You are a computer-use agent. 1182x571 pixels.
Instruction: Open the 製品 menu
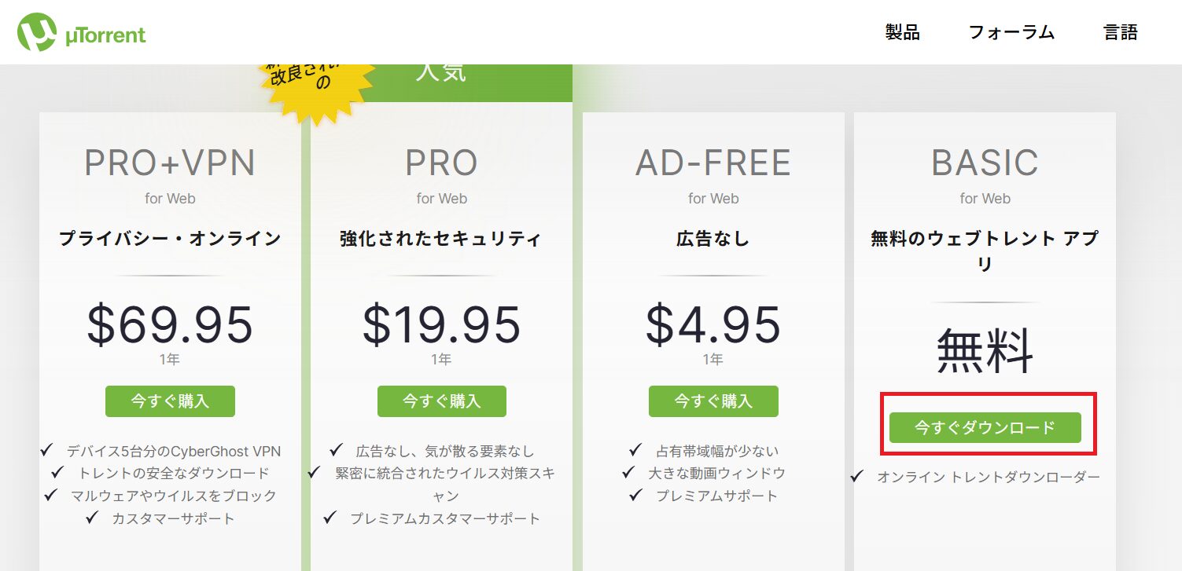tap(902, 32)
